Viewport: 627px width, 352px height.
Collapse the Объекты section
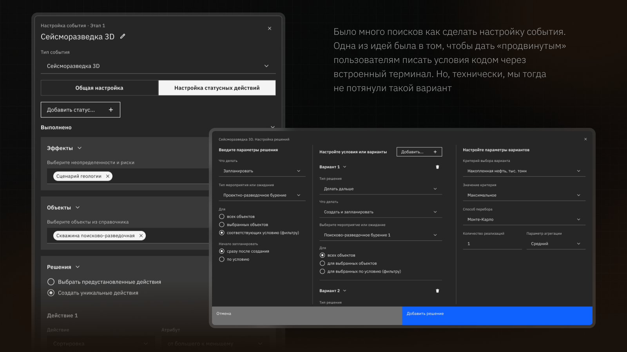78,208
